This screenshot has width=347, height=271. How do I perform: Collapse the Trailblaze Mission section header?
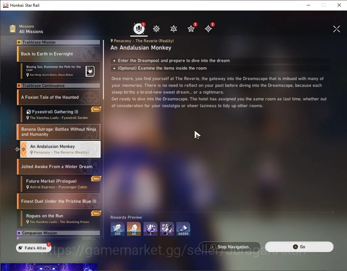[x=59, y=42]
